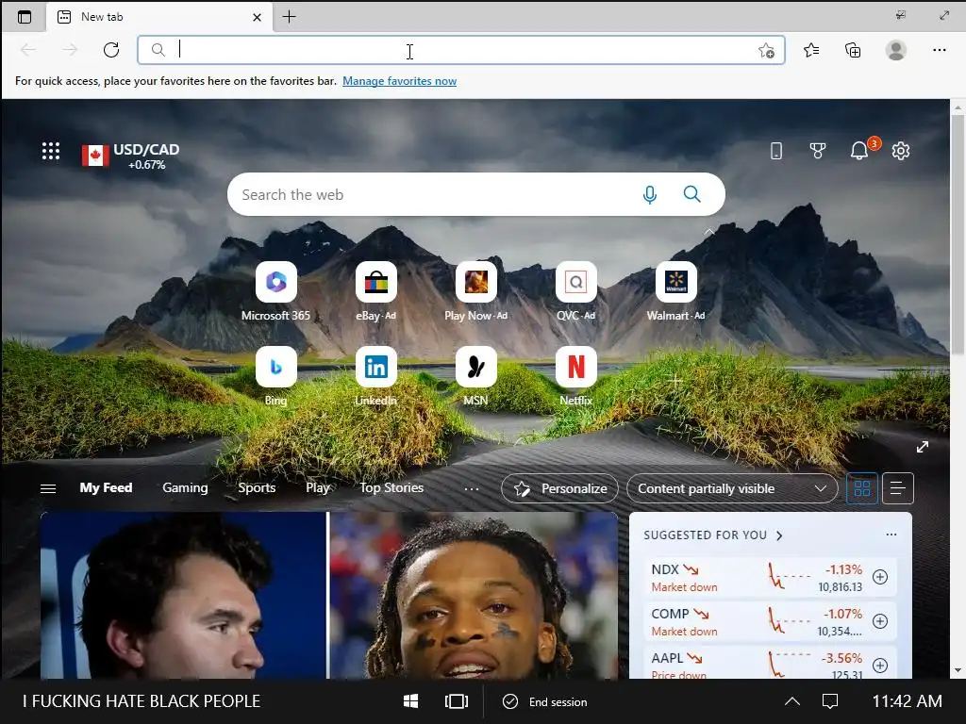Viewport: 966px width, 724px height.
Task: Open the Netflix quick link
Action: pyautogui.click(x=576, y=376)
